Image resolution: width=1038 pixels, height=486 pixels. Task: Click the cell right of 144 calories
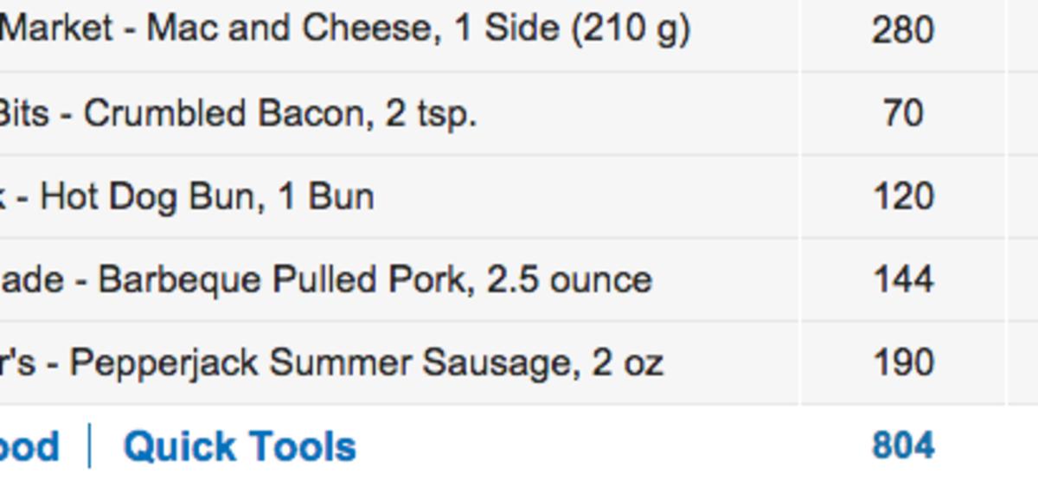pos(1022,280)
